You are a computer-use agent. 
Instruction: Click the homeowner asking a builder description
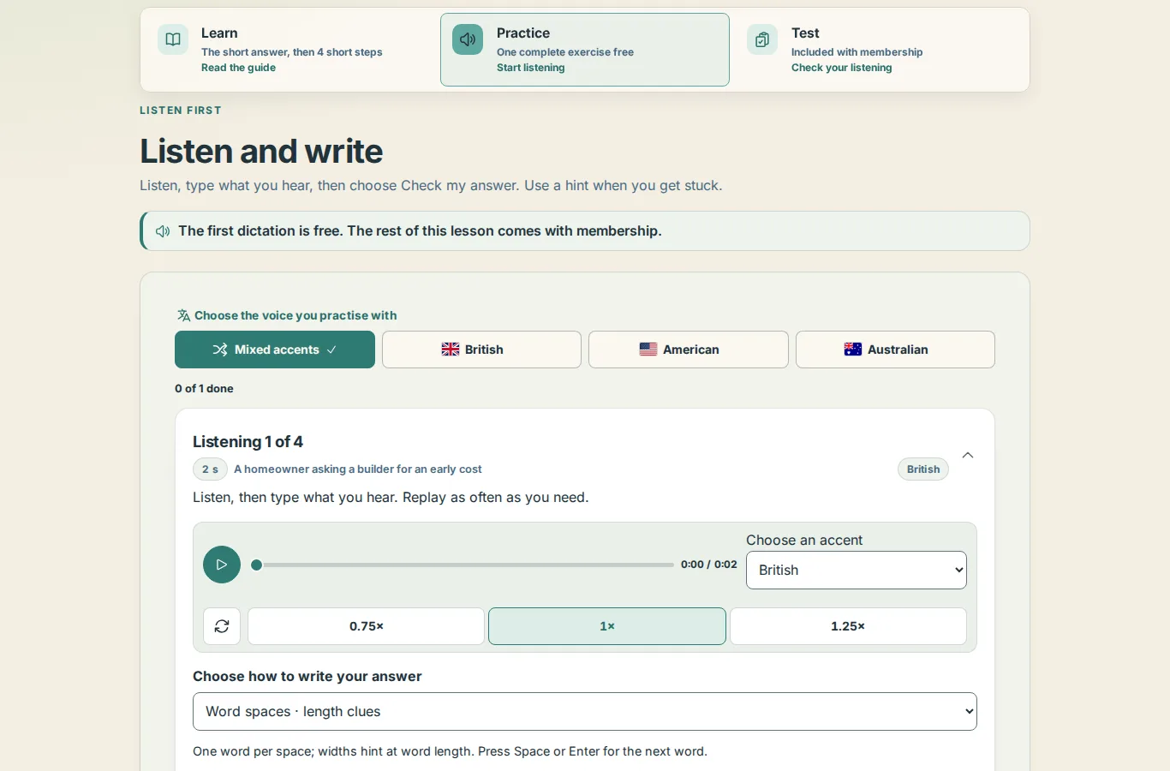point(358,469)
